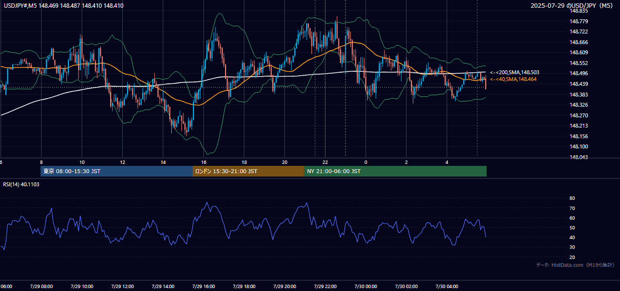Click the 7/30 04:00 bottom time label

point(447,286)
